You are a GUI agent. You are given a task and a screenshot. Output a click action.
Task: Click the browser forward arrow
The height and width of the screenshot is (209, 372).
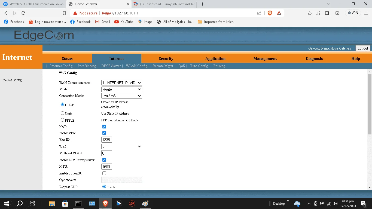click(15, 13)
